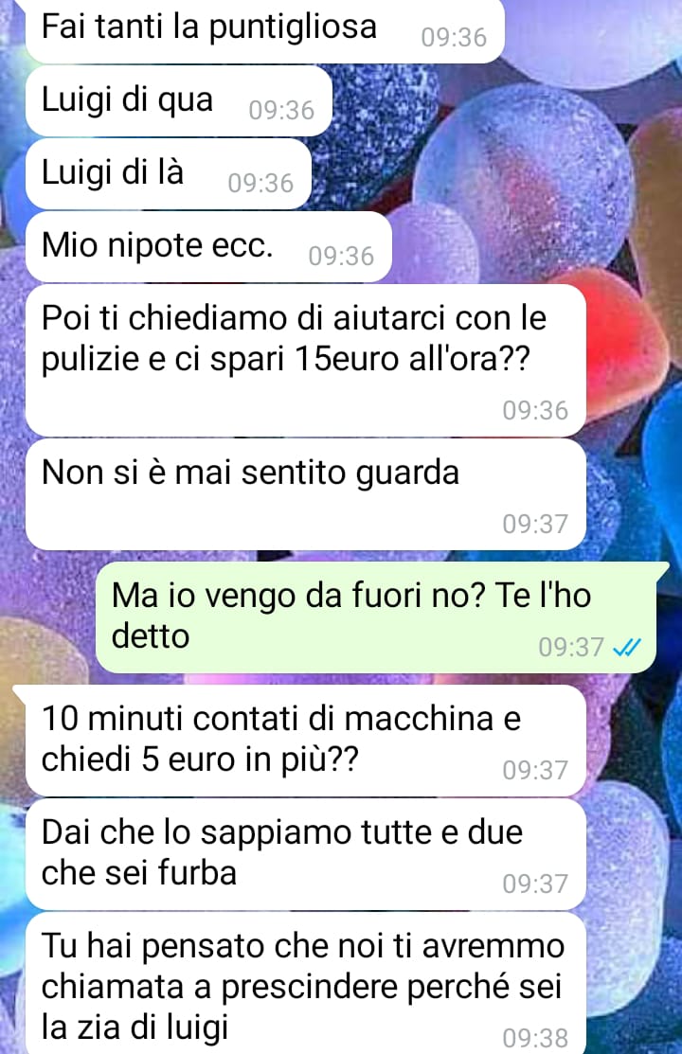The height and width of the screenshot is (1054, 682).
Task: Tap the timestamp next to 'Mio nipote ecc.'
Action: click(x=341, y=256)
